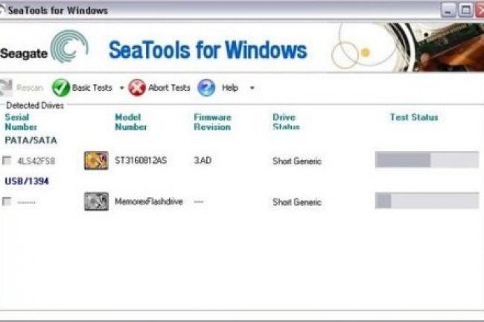Click firmware revision 3.AD
This screenshot has width=484, height=322.
coord(203,161)
